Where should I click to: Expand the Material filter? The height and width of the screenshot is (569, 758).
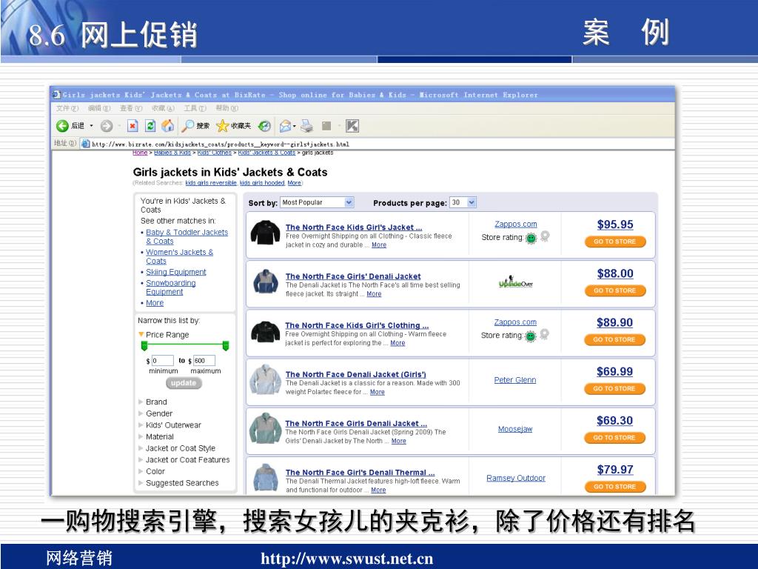coord(141,436)
